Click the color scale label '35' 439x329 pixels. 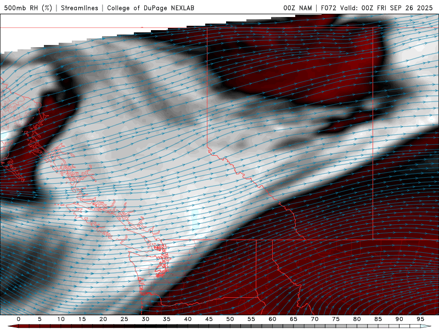(x=167, y=319)
